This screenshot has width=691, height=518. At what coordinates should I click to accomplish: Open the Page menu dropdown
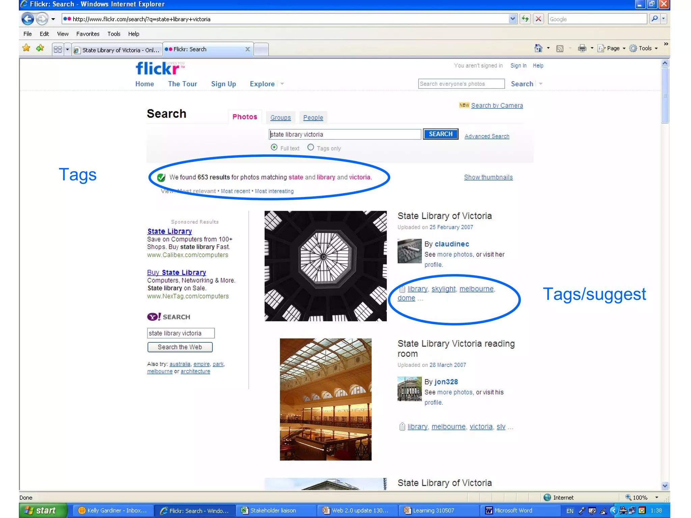[x=613, y=48]
